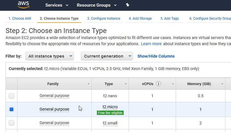
Task: Deselect the t2.micro instance checkbox
Action: coord(11,109)
